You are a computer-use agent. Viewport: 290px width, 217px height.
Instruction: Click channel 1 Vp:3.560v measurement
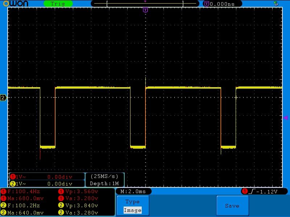point(82,191)
